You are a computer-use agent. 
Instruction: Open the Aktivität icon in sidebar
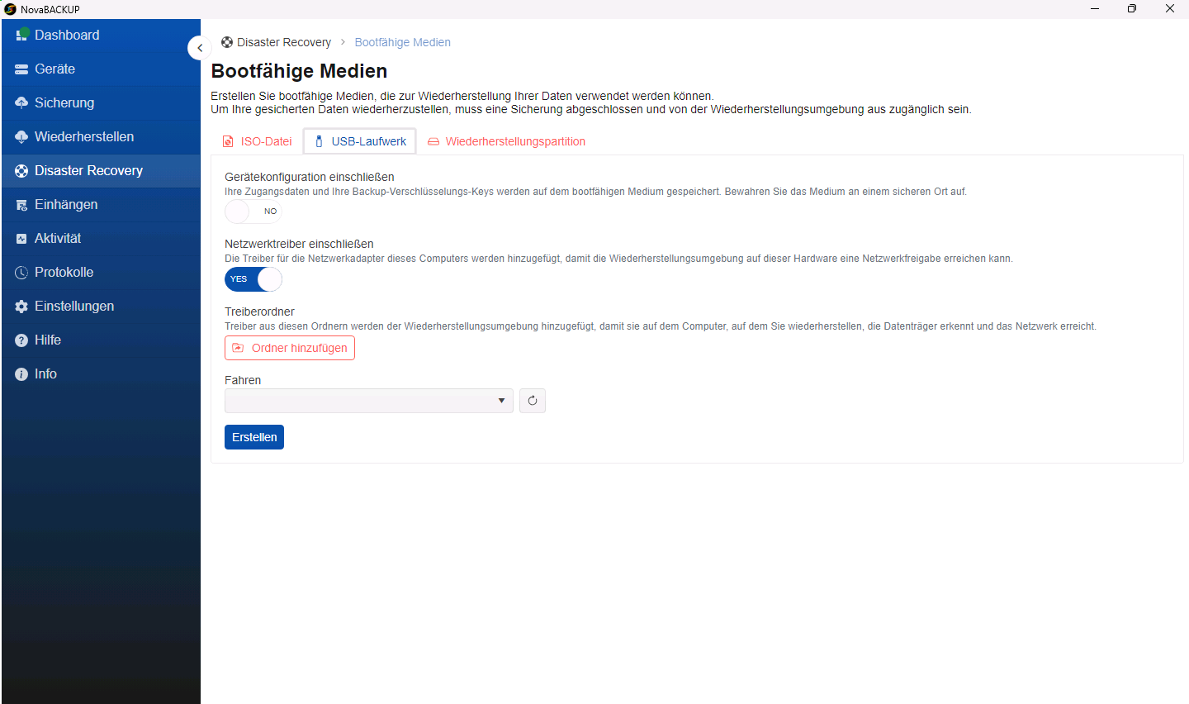(x=21, y=239)
